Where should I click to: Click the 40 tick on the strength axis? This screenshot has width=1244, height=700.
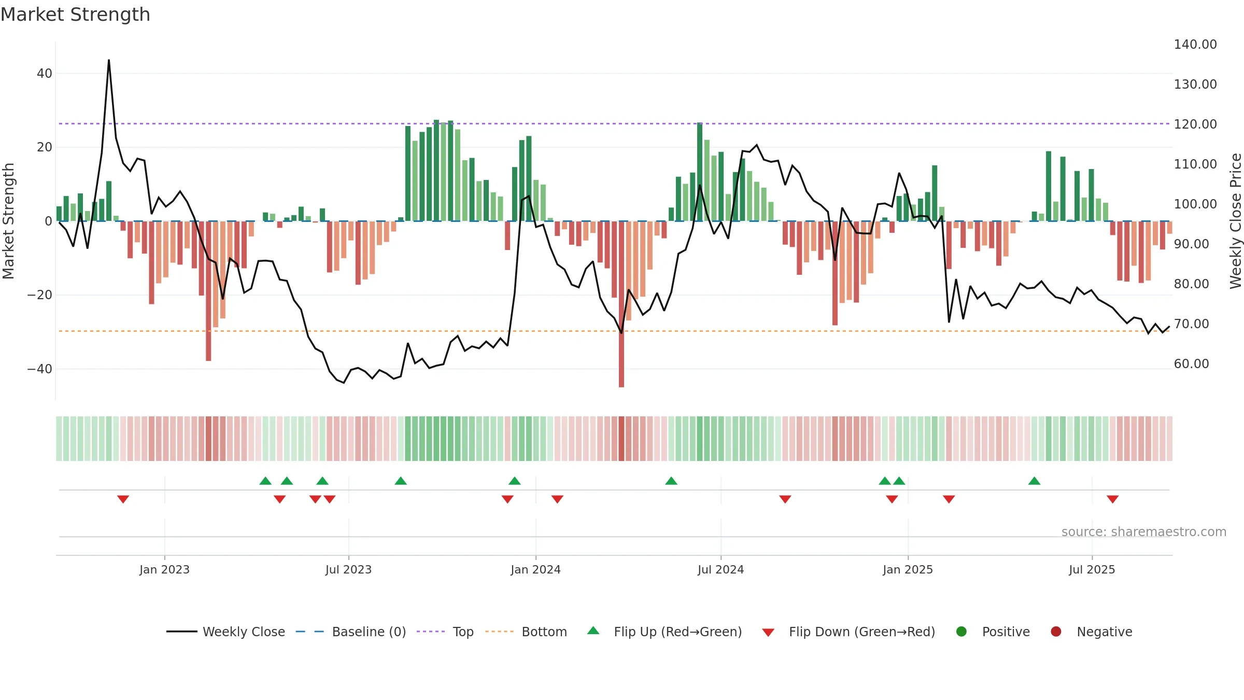45,74
